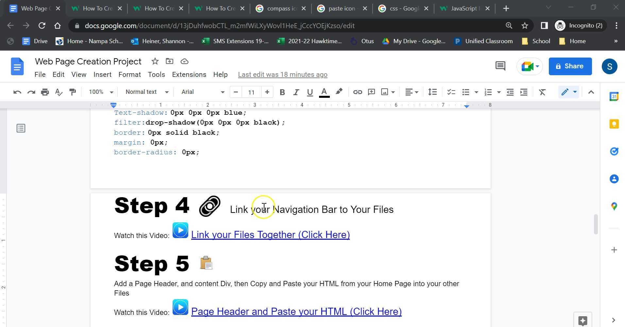The image size is (625, 327).
Task: Open the font family dropdown
Action: tap(202, 92)
